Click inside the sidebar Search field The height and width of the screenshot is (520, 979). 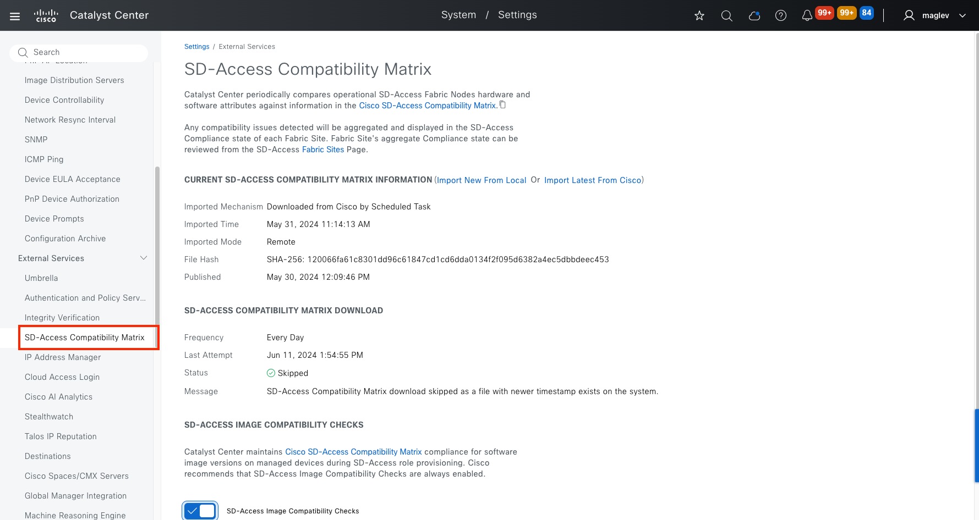click(x=79, y=52)
